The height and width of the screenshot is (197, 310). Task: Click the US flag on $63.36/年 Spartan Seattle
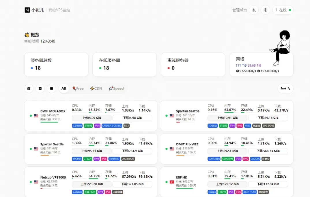coord(172,116)
